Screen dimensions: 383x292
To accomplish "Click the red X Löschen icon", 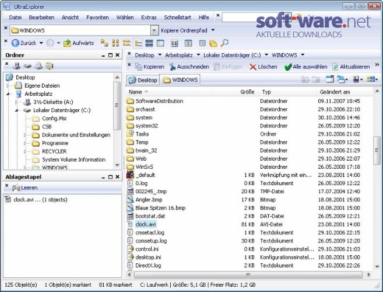I will 253,67.
